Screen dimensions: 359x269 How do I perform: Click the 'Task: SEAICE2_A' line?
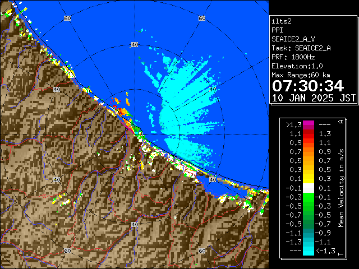pos(301,48)
